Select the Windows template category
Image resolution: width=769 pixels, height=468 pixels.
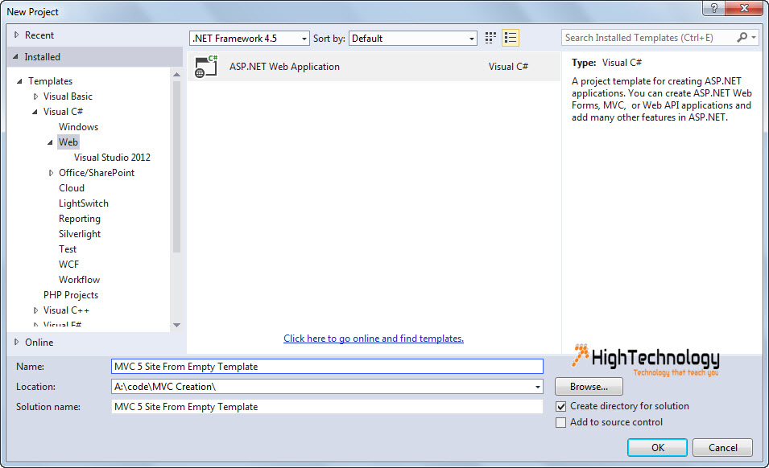pyautogui.click(x=78, y=127)
